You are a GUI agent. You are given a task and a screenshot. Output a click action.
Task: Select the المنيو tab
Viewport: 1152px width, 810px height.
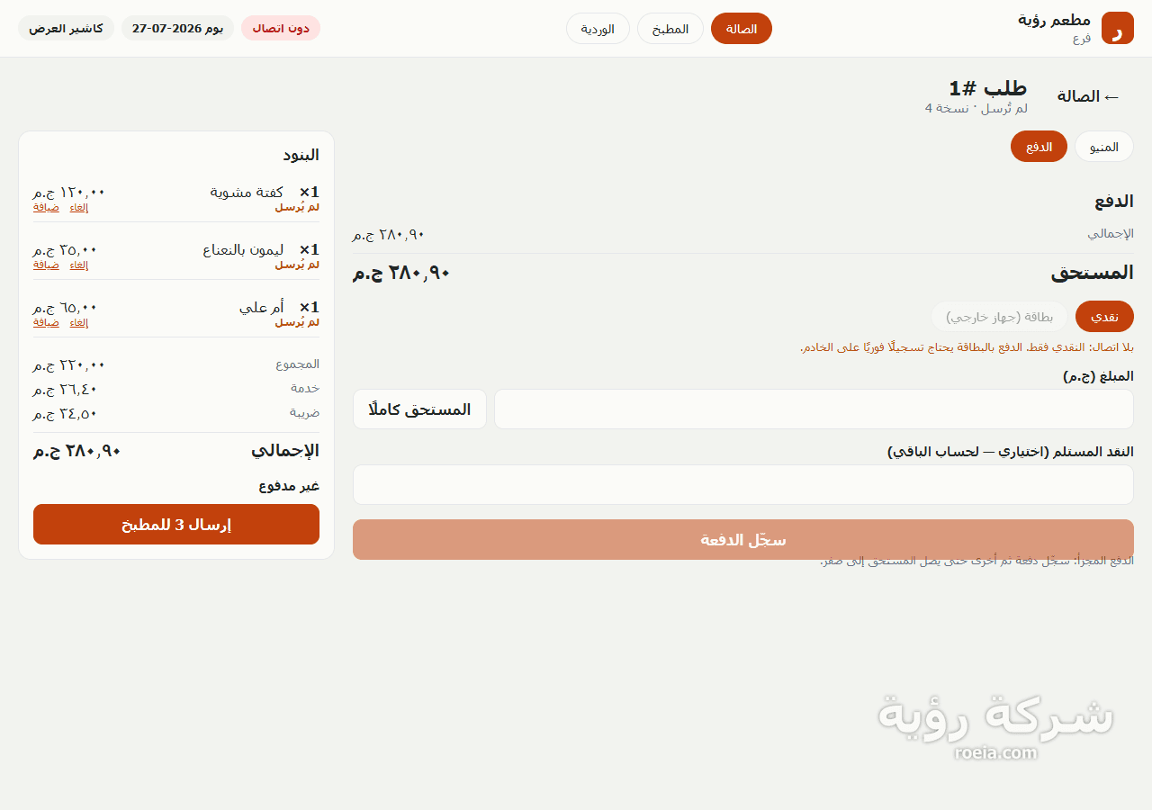(x=1104, y=147)
